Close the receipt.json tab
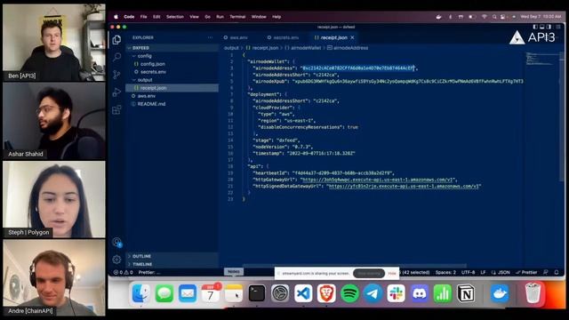The height and width of the screenshot is (320, 569). click(x=352, y=37)
